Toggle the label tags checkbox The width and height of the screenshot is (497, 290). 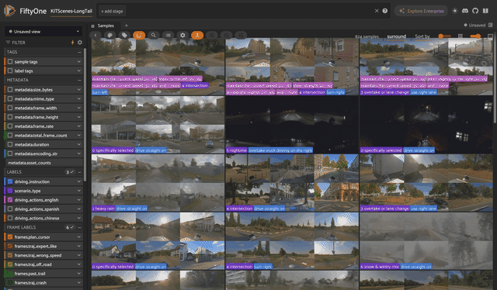pyautogui.click(x=10, y=71)
